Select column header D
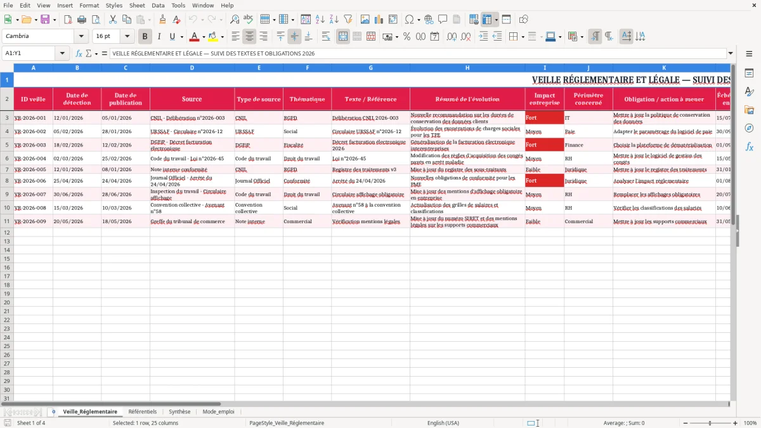 point(192,68)
